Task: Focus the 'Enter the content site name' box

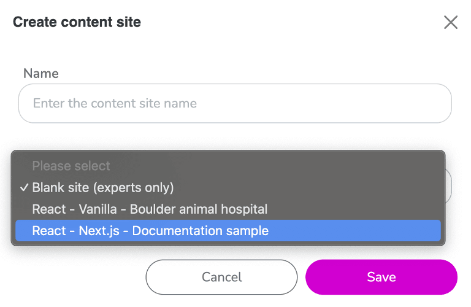Action: pos(235,103)
